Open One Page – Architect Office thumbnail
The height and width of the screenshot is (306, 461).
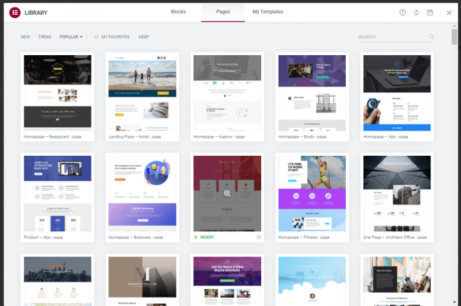click(397, 194)
